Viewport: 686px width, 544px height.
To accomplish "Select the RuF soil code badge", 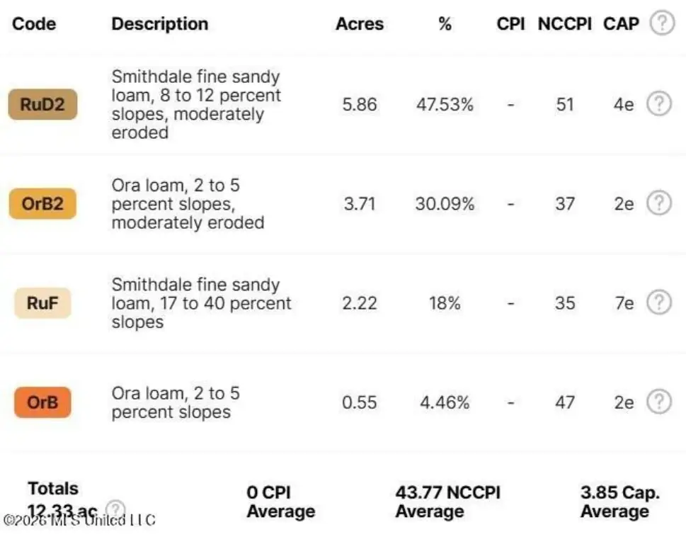I will coord(42,303).
